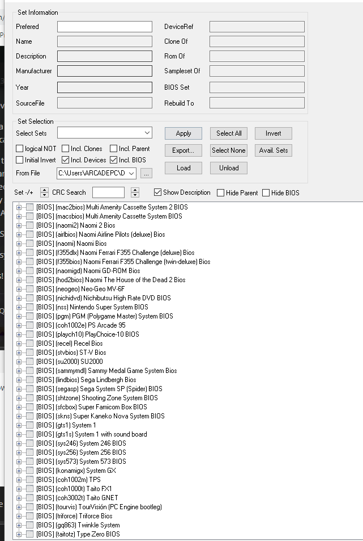Click the shtzone set list icon
Image resolution: width=363 pixels, height=541 pixels.
(29, 398)
